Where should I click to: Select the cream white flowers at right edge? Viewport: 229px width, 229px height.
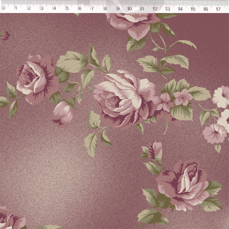tap(221, 97)
